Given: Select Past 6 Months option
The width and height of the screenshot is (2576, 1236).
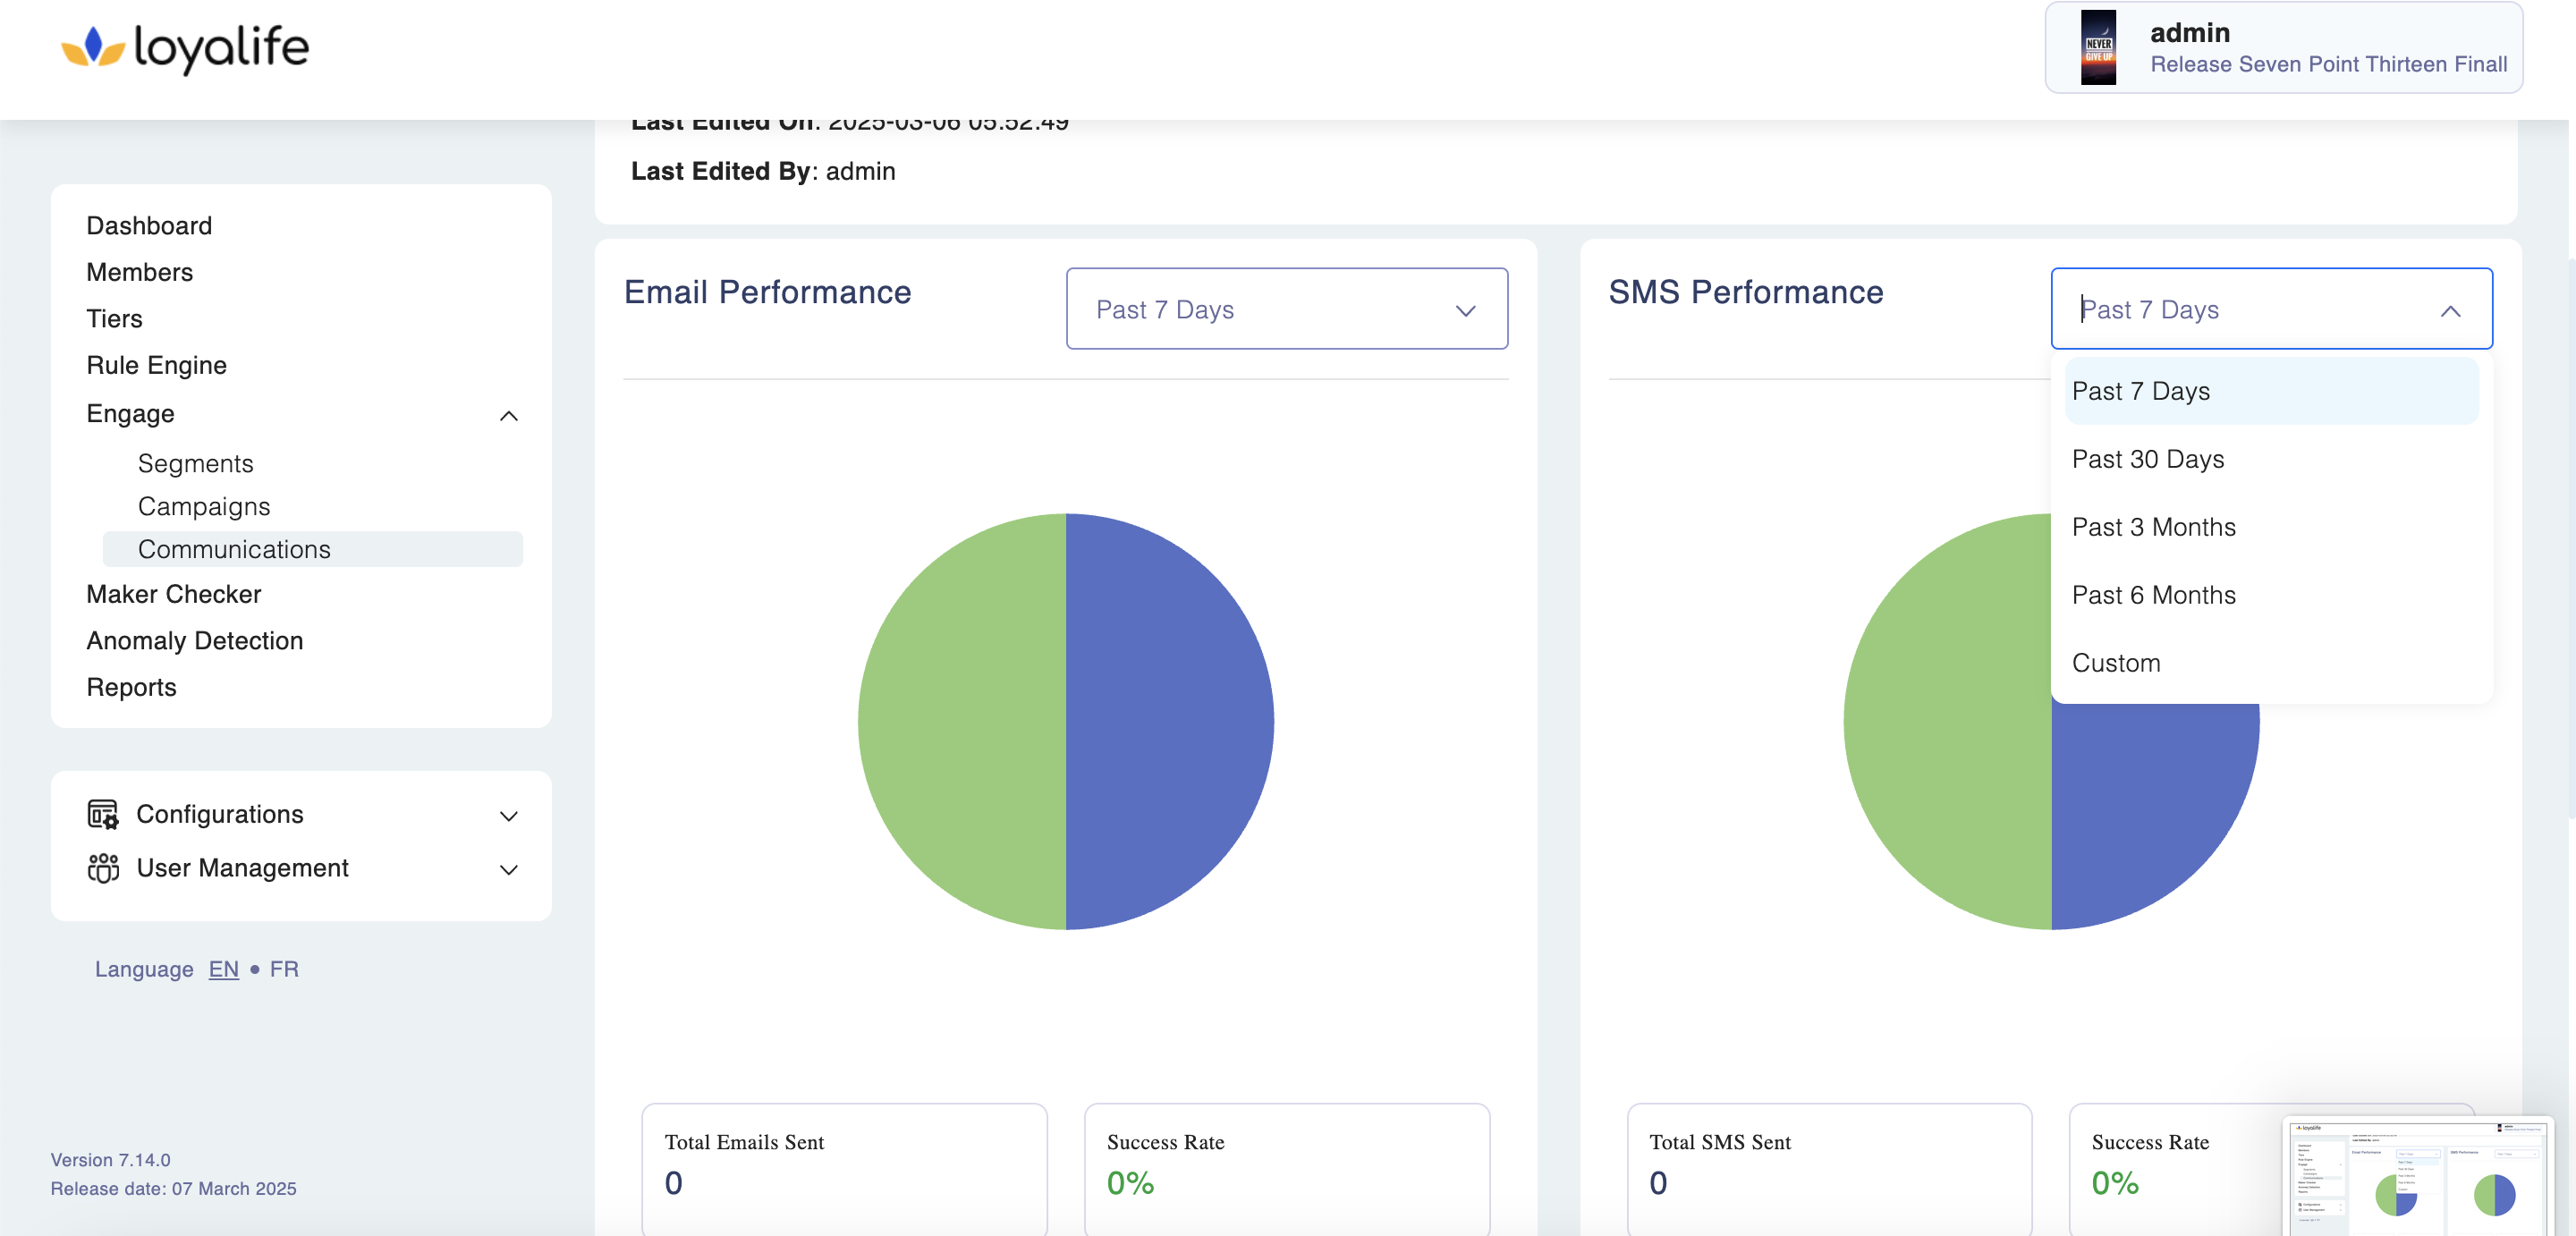Looking at the screenshot, I should point(2153,595).
